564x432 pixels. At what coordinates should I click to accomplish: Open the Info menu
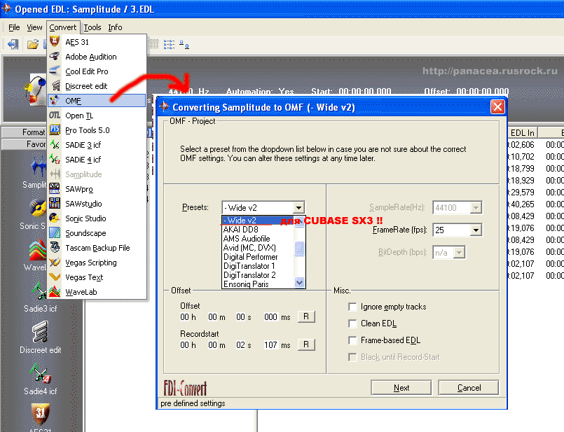tap(115, 27)
